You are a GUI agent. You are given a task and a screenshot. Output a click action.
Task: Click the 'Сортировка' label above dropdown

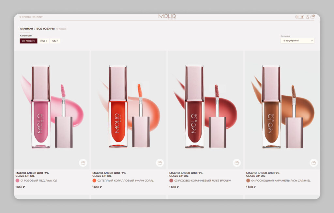pos(285,36)
